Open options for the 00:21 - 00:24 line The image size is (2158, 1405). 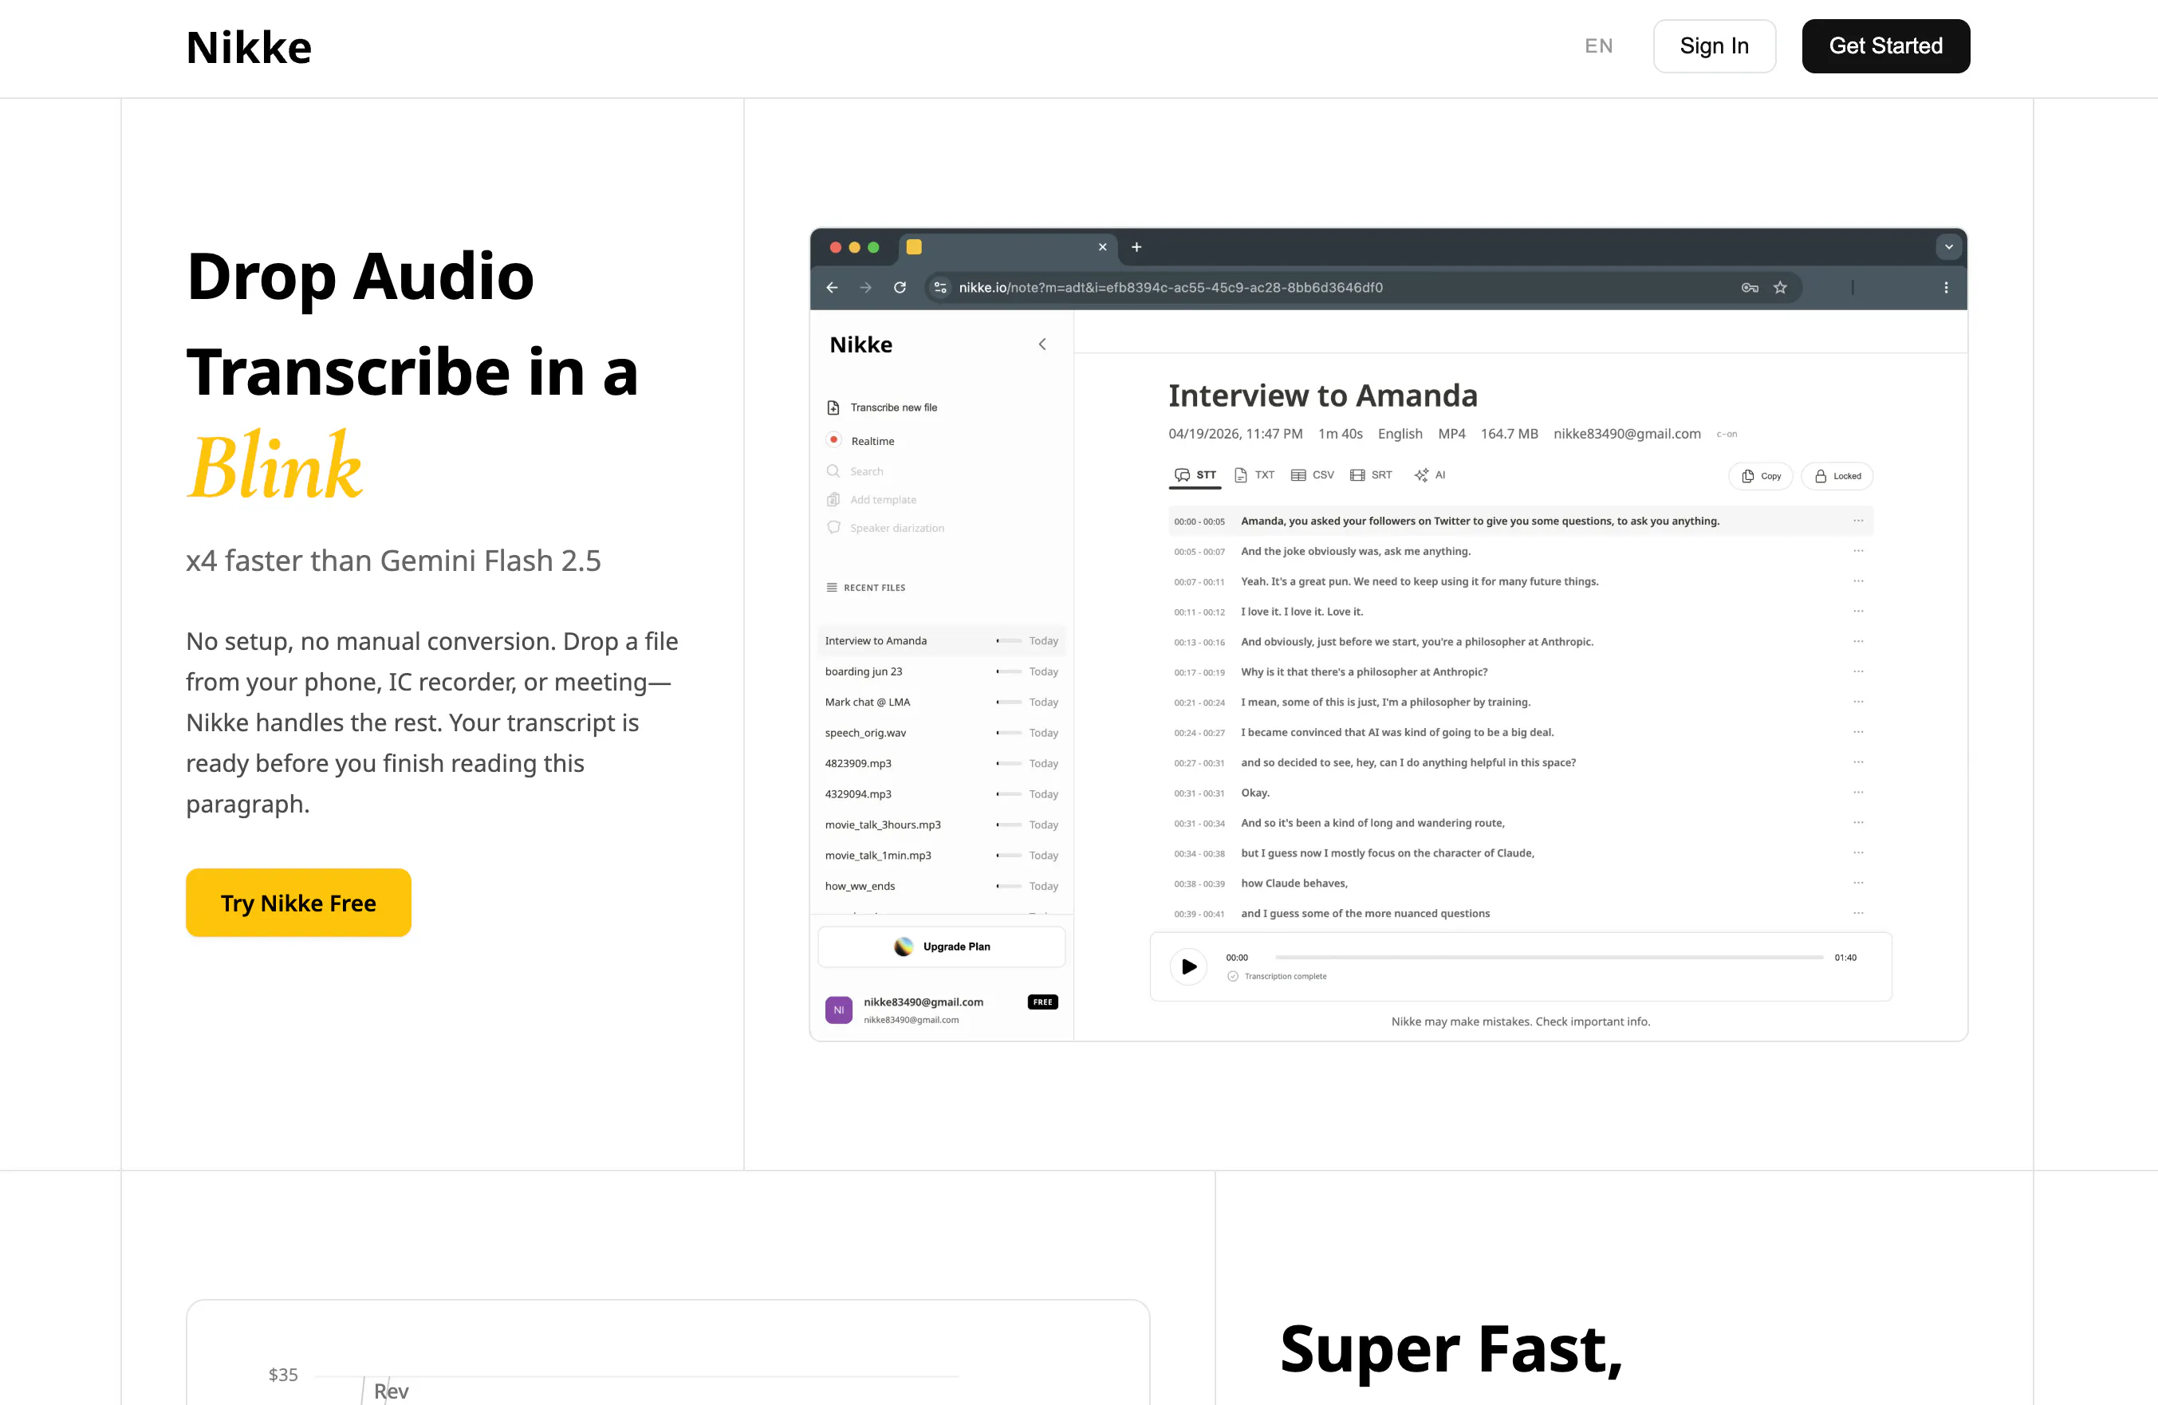tap(1858, 702)
